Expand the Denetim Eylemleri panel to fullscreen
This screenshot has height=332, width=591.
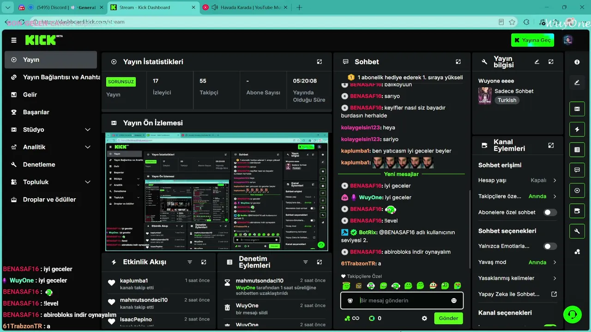[319, 262]
